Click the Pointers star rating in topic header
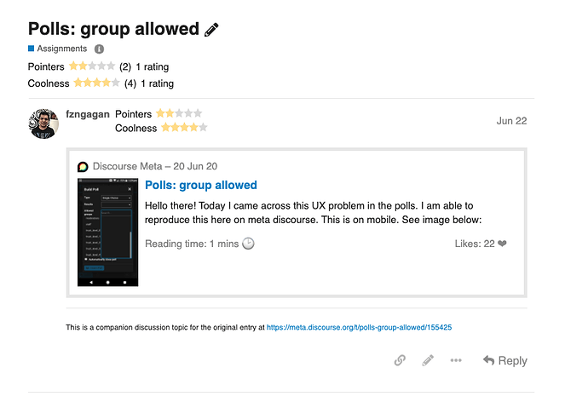 [x=92, y=66]
